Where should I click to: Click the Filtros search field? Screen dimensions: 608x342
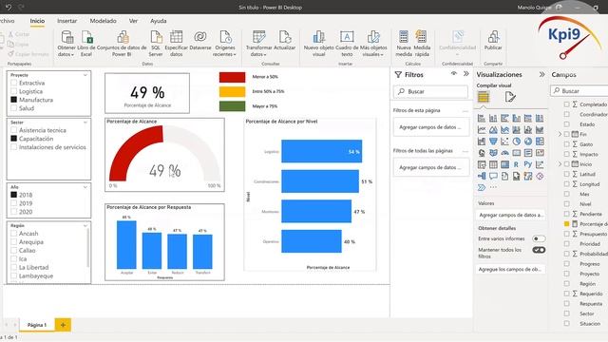(430, 91)
